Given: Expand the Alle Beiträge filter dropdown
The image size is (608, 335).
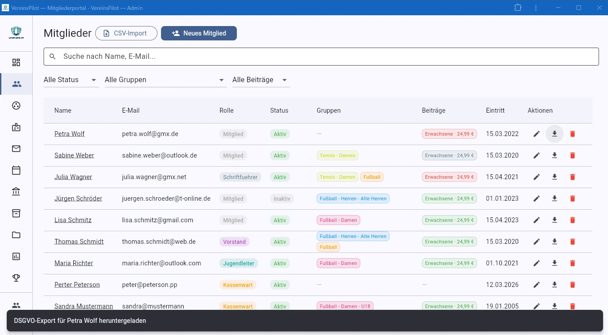Looking at the screenshot, I should coord(260,80).
